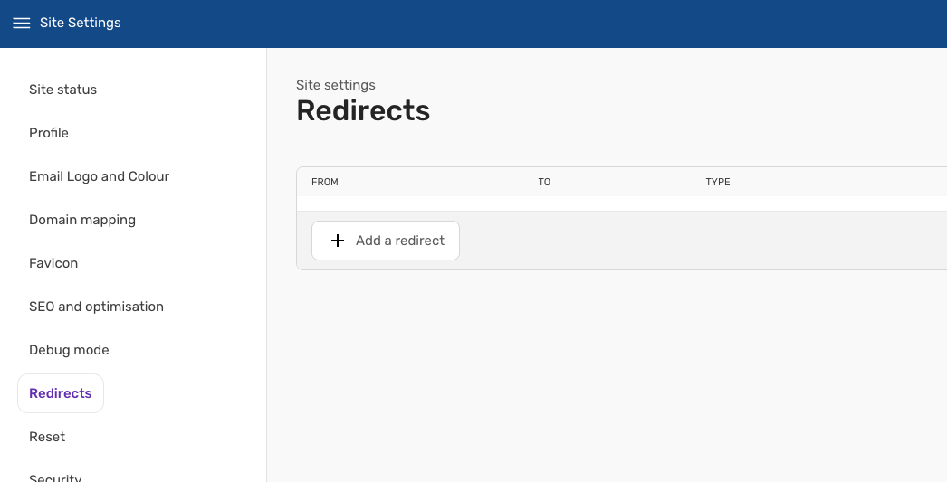Open Debug mode settings

[69, 350]
